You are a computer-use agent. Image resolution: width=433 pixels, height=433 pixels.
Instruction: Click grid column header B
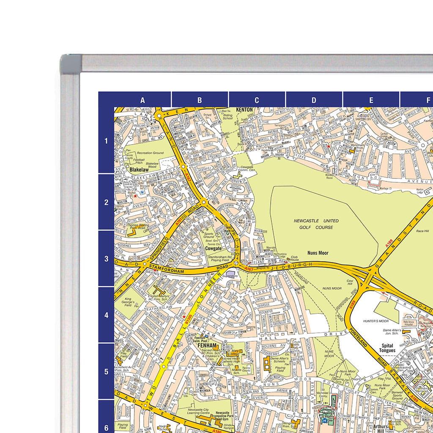tap(200, 100)
